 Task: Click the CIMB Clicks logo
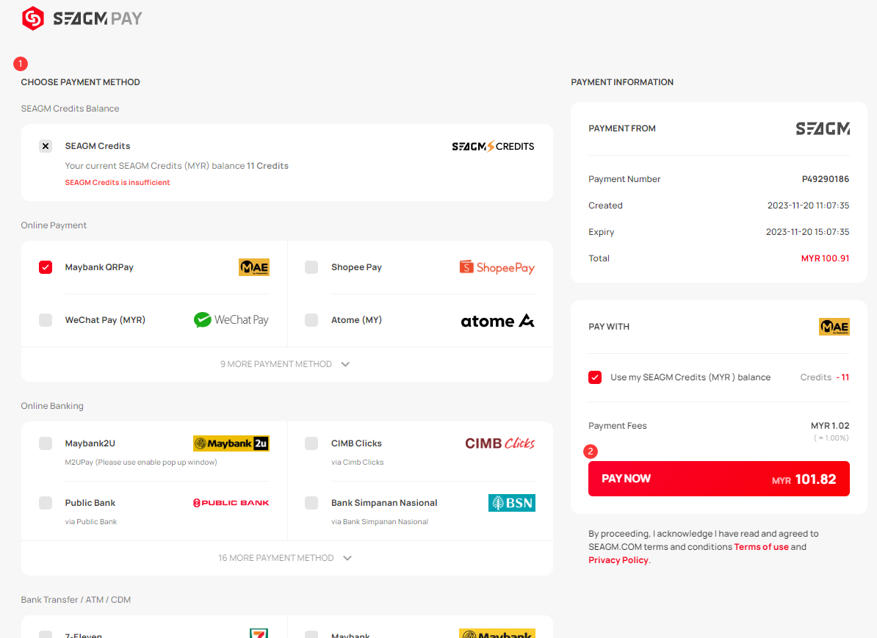[499, 443]
